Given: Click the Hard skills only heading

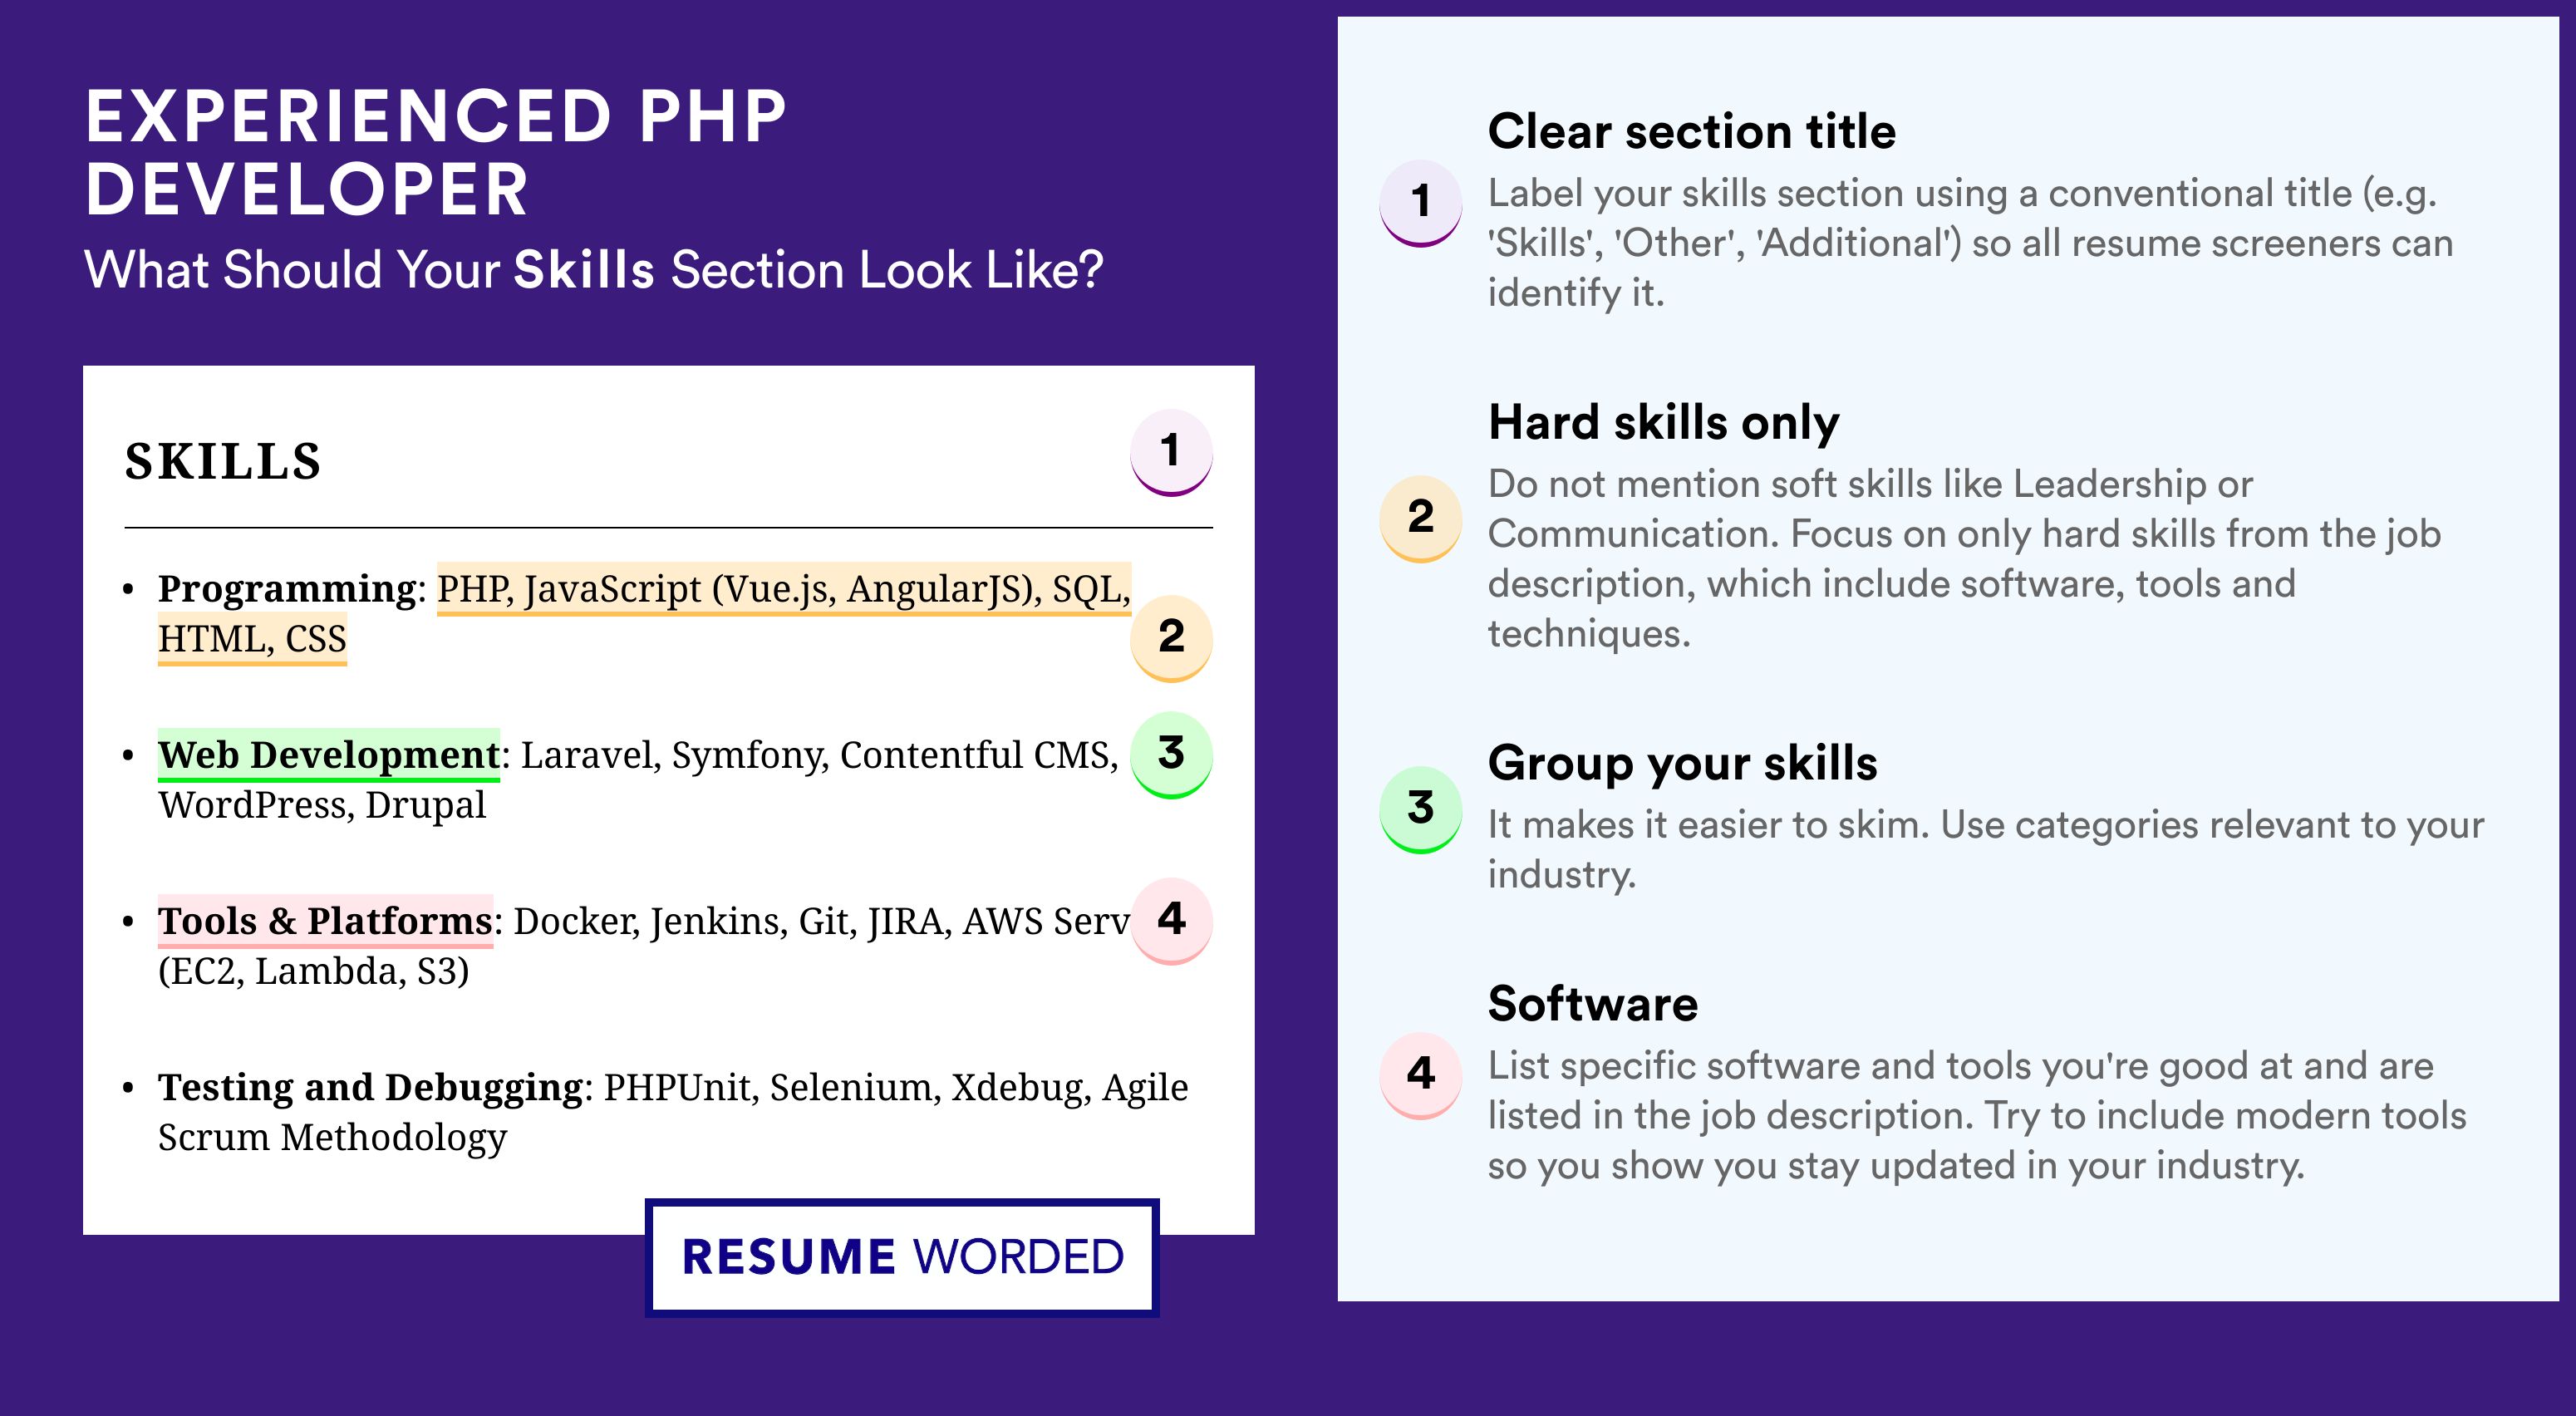Looking at the screenshot, I should [x=1664, y=422].
